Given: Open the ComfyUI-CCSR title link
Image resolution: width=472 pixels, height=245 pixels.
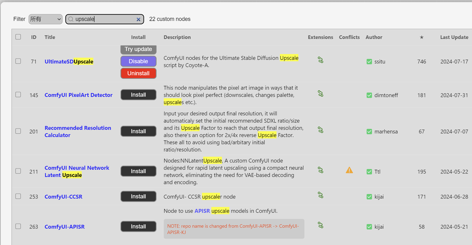Looking at the screenshot, I should click(64, 197).
